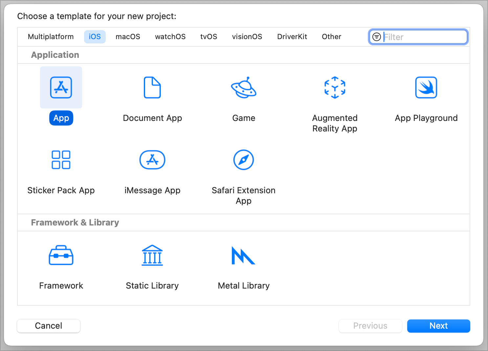Select the Sticker Pack App template
488x351 pixels.
click(61, 160)
